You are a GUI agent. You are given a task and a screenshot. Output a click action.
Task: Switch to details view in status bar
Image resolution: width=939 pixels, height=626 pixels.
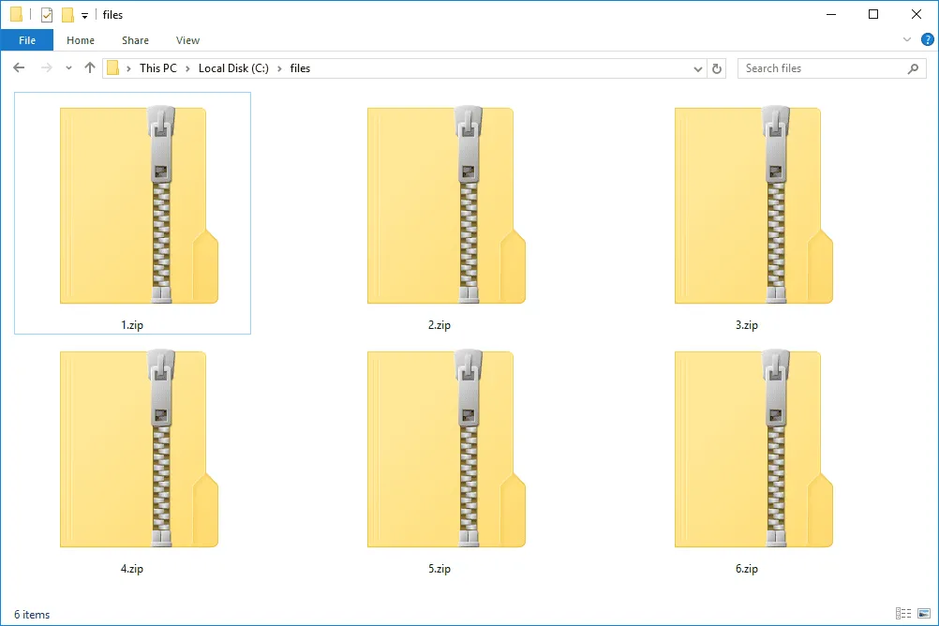tap(903, 615)
